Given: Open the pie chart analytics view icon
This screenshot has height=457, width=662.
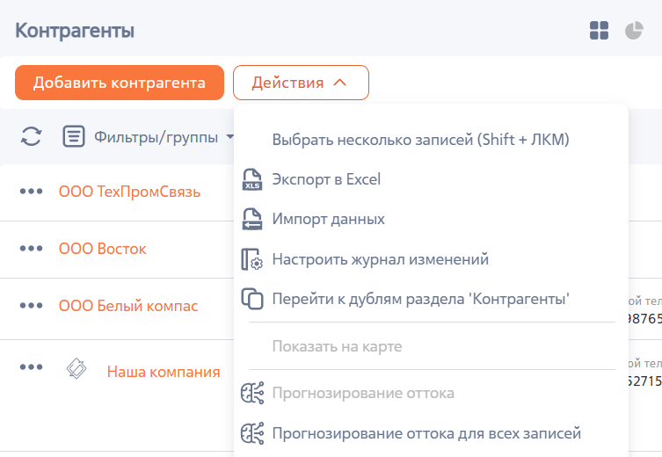Looking at the screenshot, I should point(634,31).
